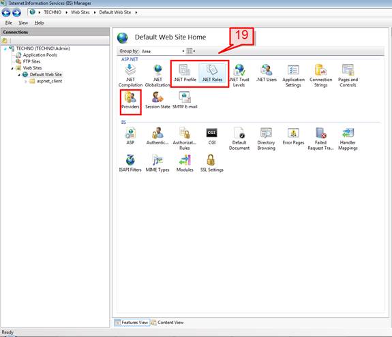Screen dimensions: 392x337
Task: Open the view layout dropdown beside Group by
Action: pos(191,51)
